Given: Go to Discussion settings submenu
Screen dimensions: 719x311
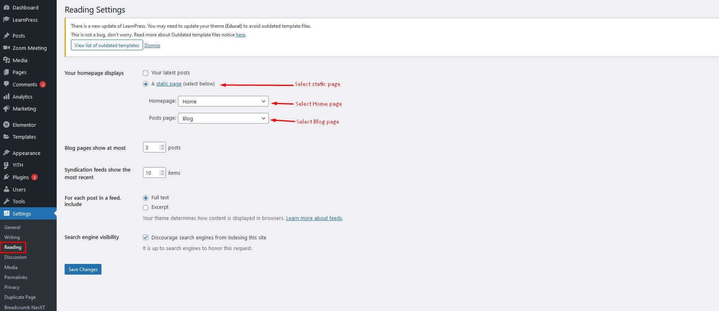Looking at the screenshot, I should 15,257.
